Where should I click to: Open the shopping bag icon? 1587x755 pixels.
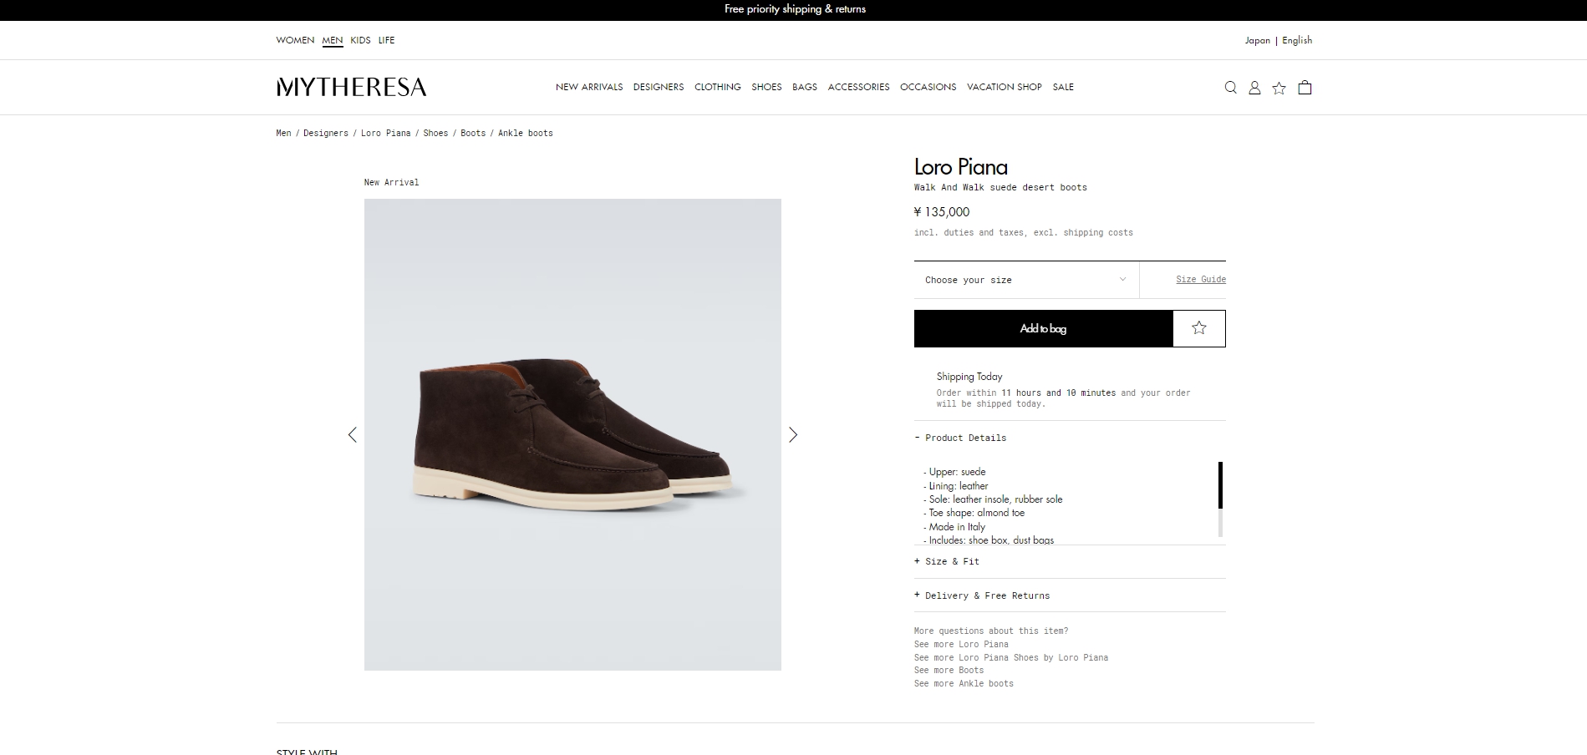click(1305, 88)
